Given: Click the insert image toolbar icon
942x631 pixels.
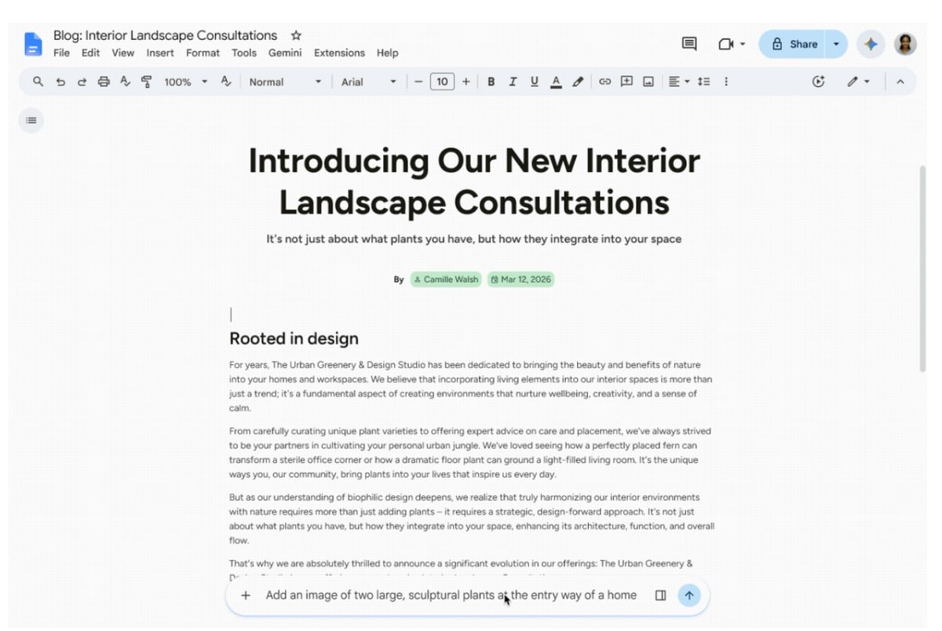Looking at the screenshot, I should tap(648, 82).
